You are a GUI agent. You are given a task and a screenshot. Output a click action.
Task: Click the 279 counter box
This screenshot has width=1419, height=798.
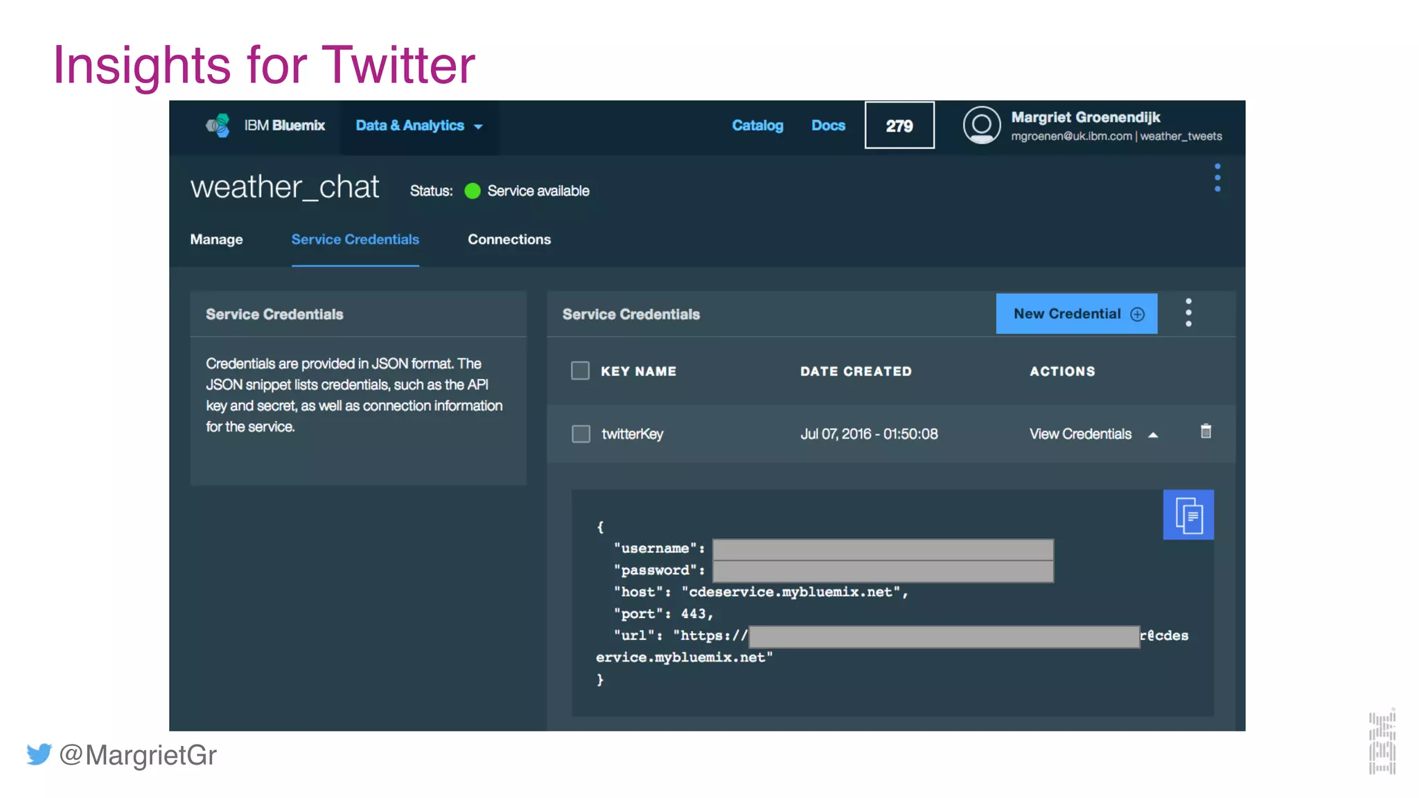coord(899,125)
